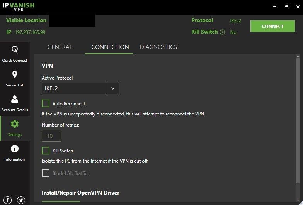Screen dimensions: 303x205
Task: Select the Settings gear icon
Action: coord(15,124)
